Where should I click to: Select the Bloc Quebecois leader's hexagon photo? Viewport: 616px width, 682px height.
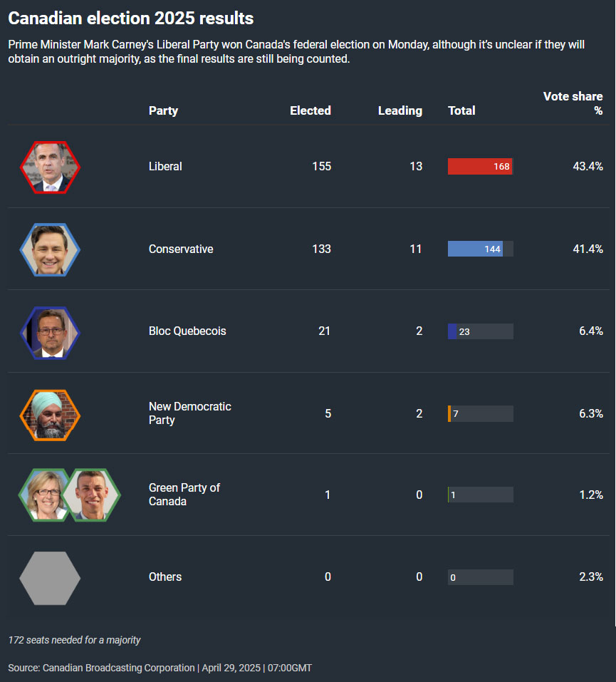50,332
